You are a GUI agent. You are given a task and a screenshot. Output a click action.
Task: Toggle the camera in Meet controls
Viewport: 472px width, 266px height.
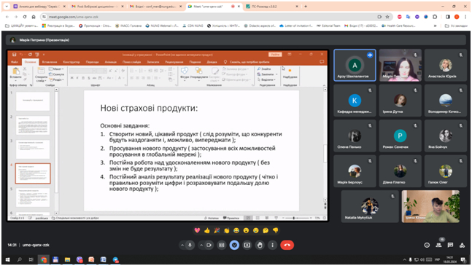(209, 246)
